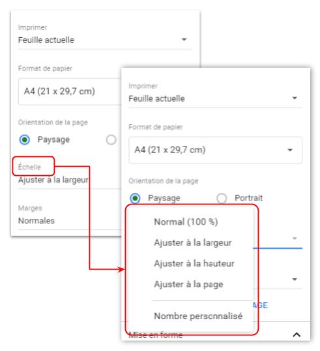
Task: Click the Feuille actuelle arrow in the foreground panel
Action: 295,98
